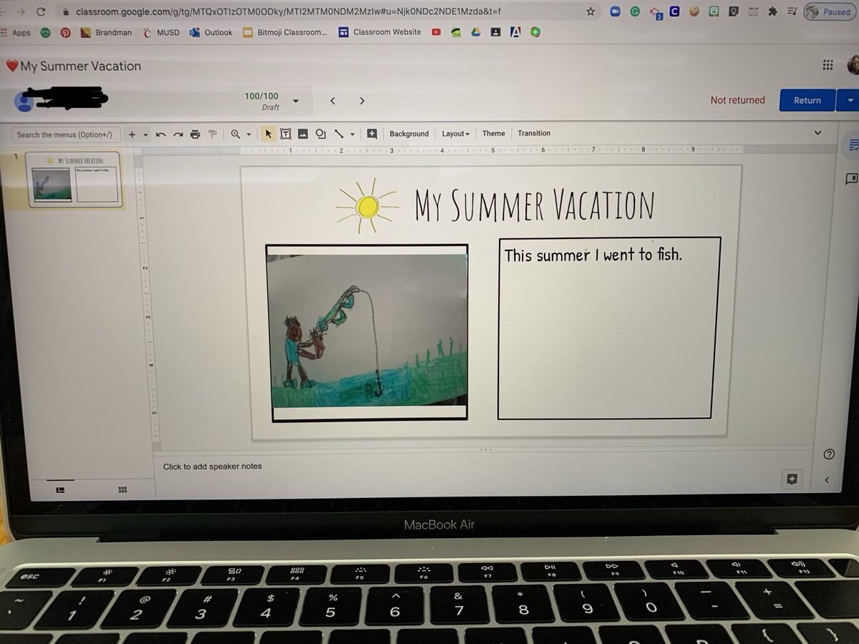859x644 pixels.
Task: Open the YouTube bookmark icon
Action: click(436, 32)
